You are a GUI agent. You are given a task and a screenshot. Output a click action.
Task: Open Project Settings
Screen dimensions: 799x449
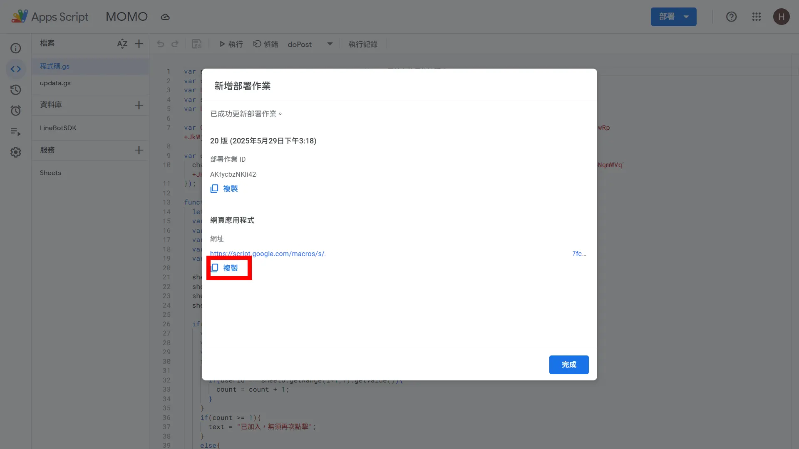tap(15, 152)
